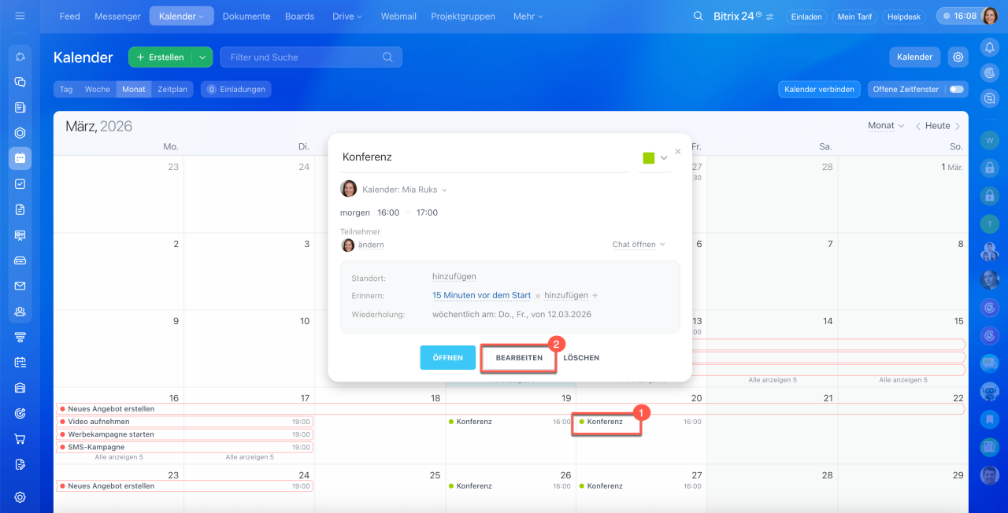Viewport: 1008px width, 513px height.
Task: Open Helpdesk in top bar
Action: coord(905,16)
